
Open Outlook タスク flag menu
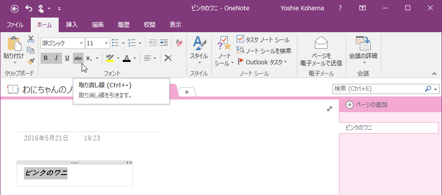pyautogui.click(x=263, y=62)
